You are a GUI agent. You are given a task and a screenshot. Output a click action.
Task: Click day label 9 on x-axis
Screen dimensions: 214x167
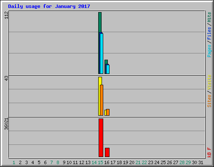point(64,162)
